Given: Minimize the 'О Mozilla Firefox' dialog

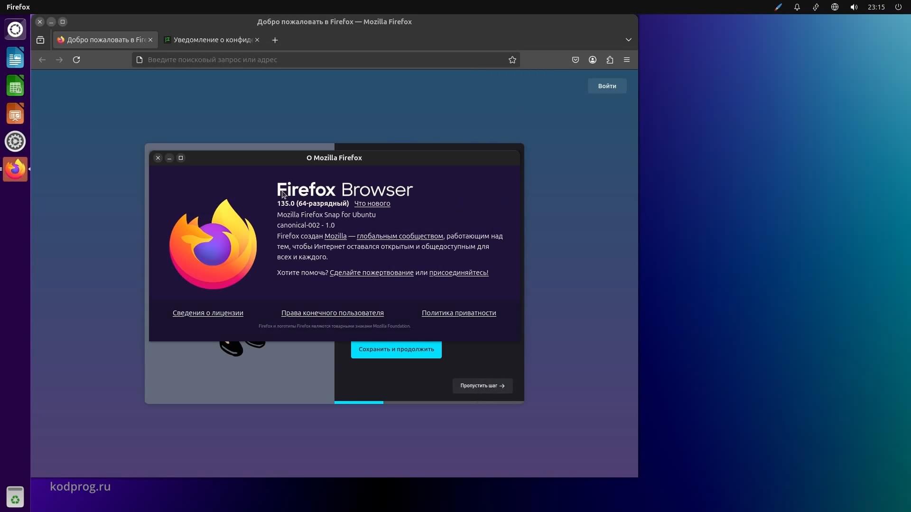Looking at the screenshot, I should tap(169, 158).
